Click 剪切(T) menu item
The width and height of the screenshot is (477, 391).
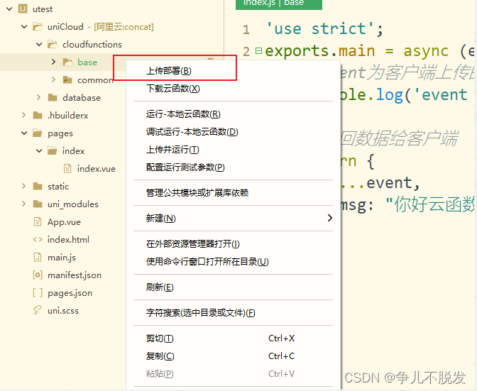pos(233,338)
